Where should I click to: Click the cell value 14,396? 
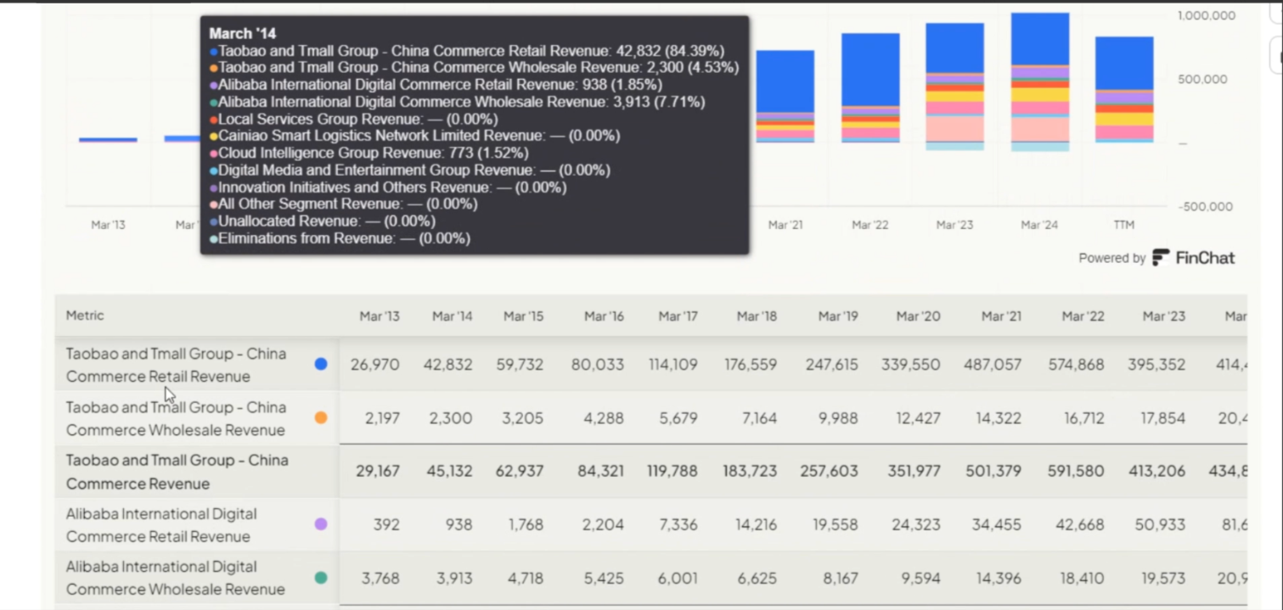click(997, 579)
